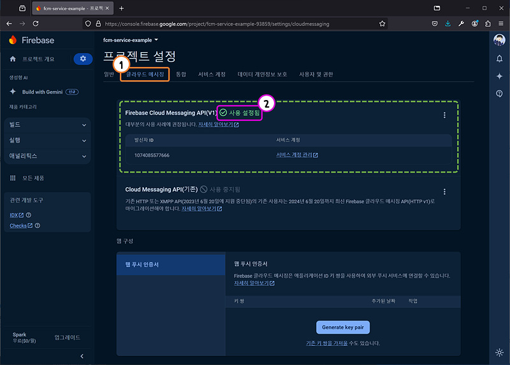Click help icon next to Checks
The width and height of the screenshot is (510, 365).
pyautogui.click(x=38, y=225)
